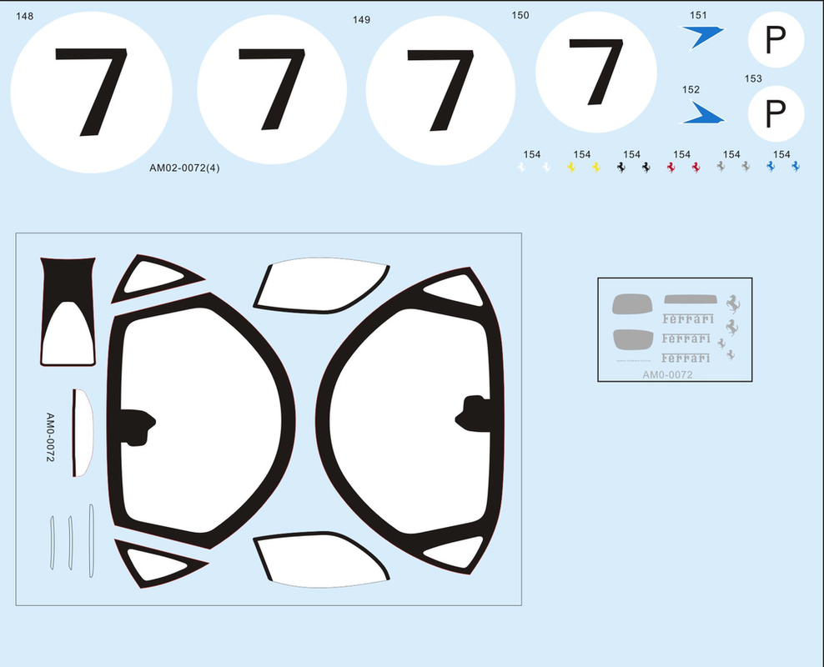Select the right yellow prancing horse decal

pyautogui.click(x=596, y=167)
